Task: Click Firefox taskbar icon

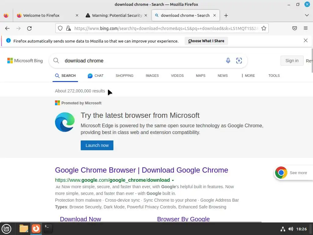Action: [x=36, y=229]
